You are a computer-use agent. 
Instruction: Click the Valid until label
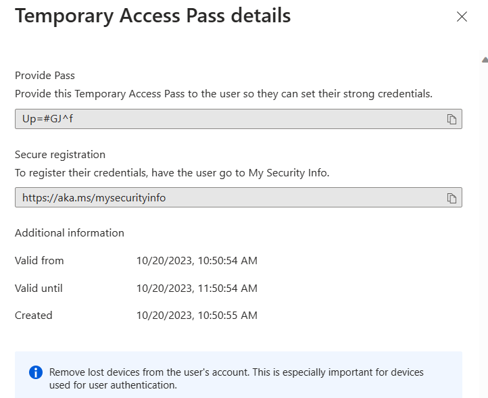[x=39, y=288]
